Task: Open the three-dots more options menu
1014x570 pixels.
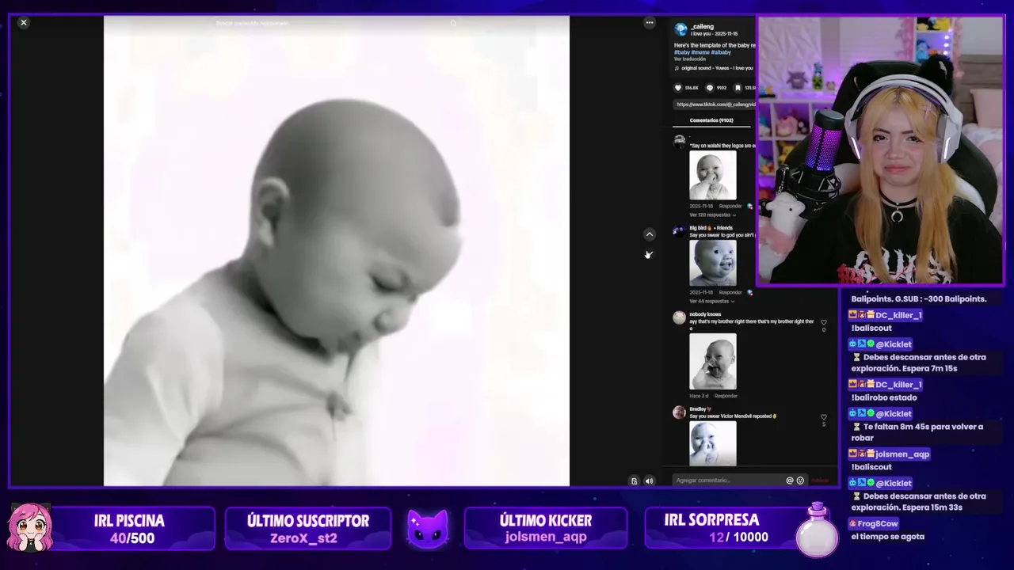Action: [650, 22]
